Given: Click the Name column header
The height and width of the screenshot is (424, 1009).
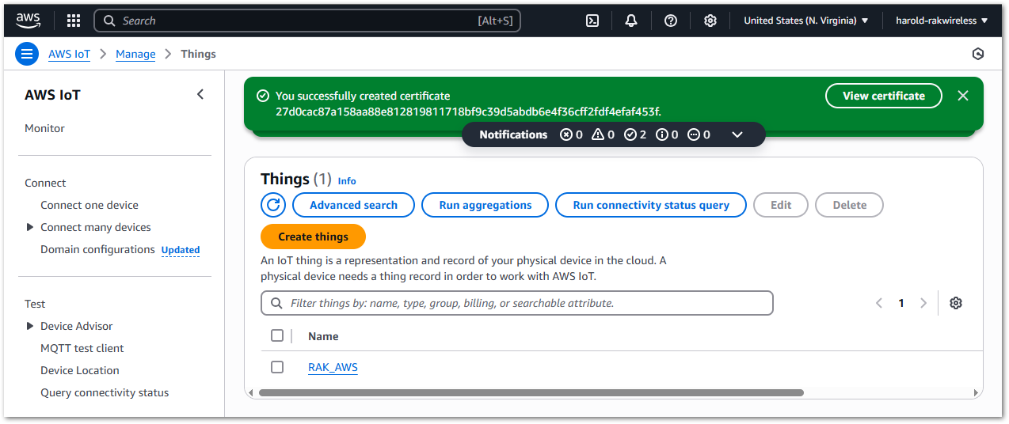Looking at the screenshot, I should point(323,336).
